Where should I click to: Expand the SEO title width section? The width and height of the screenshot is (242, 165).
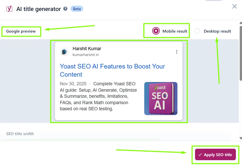click(20, 134)
